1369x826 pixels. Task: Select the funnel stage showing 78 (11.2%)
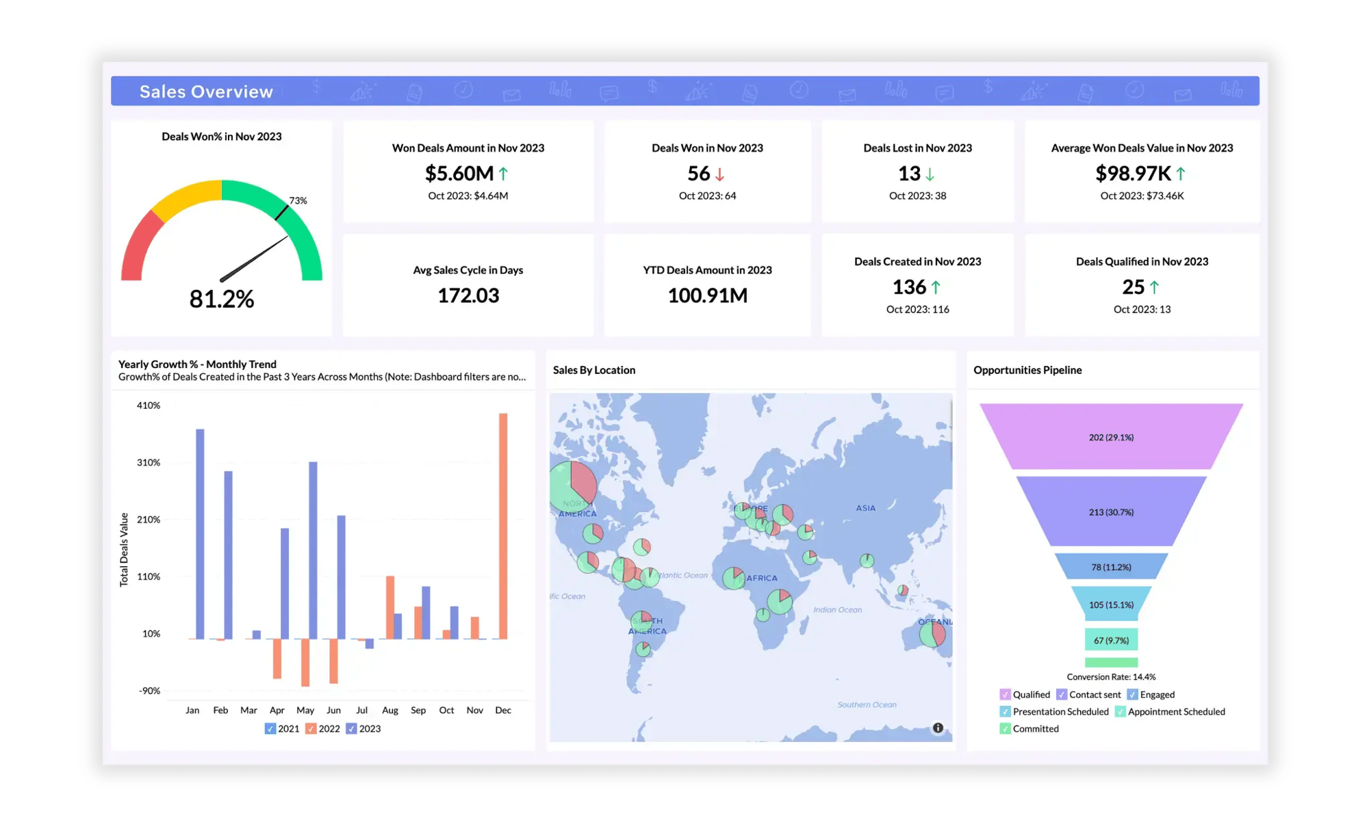1111,567
